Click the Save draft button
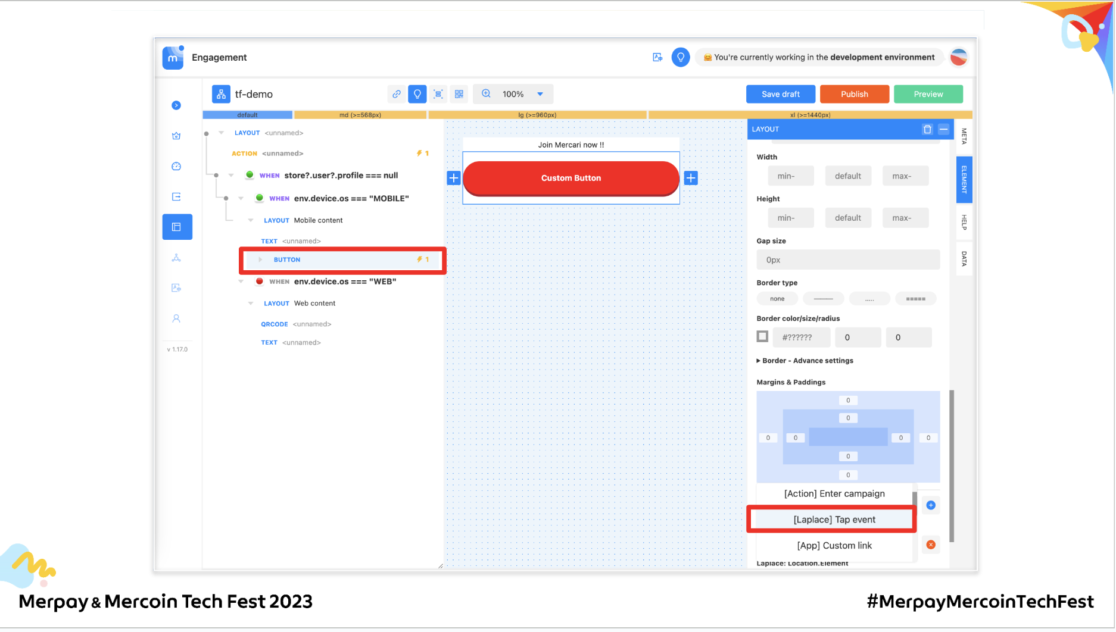Screen dimensions: 1116x632 (x=781, y=94)
